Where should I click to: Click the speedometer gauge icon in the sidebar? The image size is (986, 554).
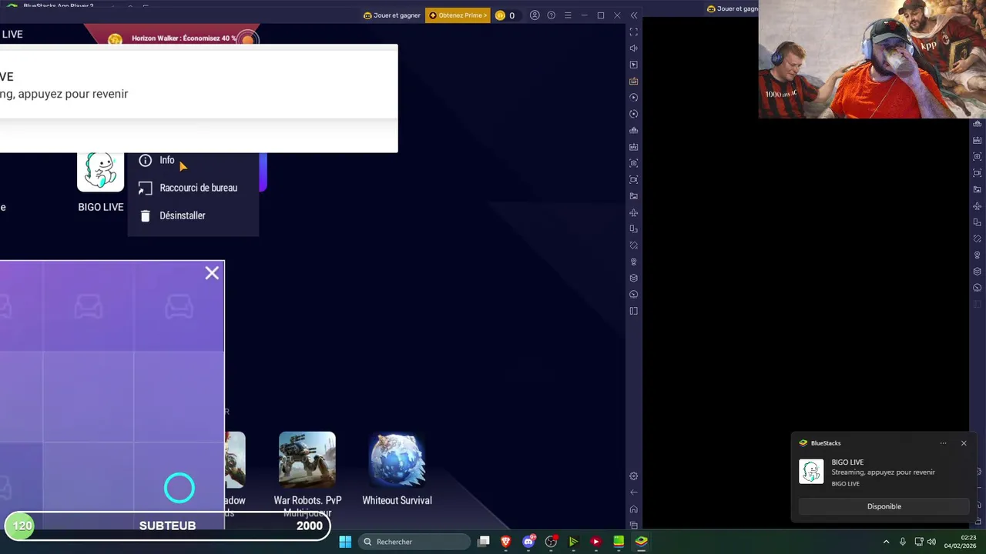pos(633,294)
